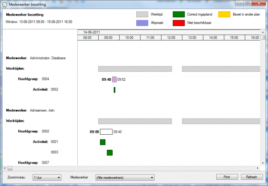
Task: Click the vertical scrollbar up arrow
Action: pos(263,32)
